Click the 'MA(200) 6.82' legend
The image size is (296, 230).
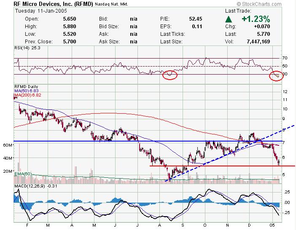tap(28, 95)
